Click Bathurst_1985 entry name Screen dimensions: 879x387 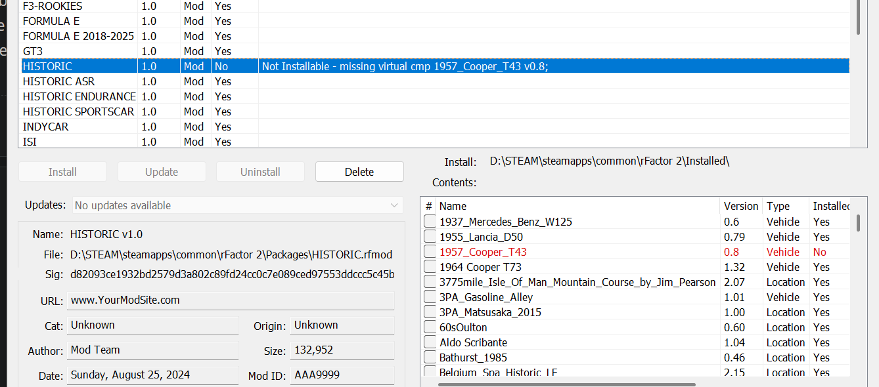click(474, 357)
